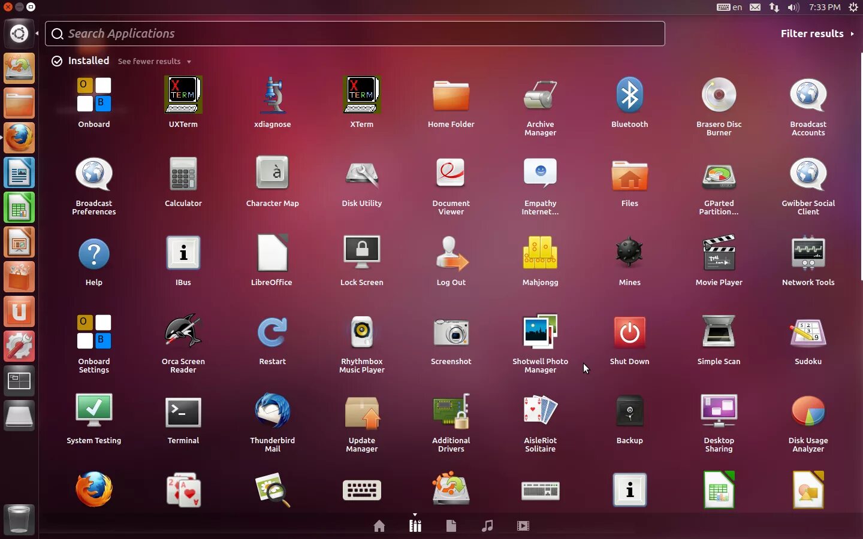Click Log Out icon
863x539 pixels.
pyautogui.click(x=451, y=254)
